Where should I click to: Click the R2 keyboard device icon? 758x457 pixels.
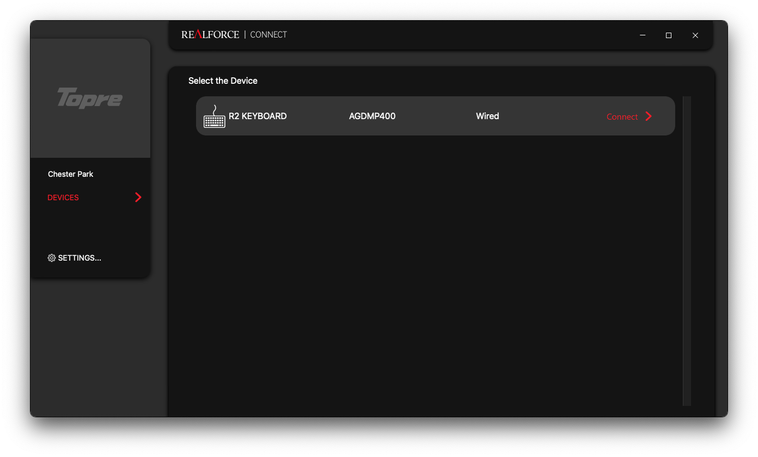[x=214, y=116]
